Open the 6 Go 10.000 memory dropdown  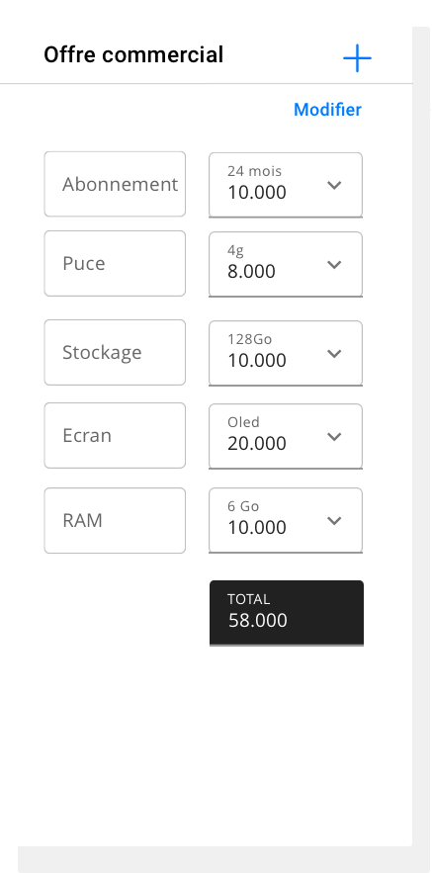pyautogui.click(x=286, y=521)
